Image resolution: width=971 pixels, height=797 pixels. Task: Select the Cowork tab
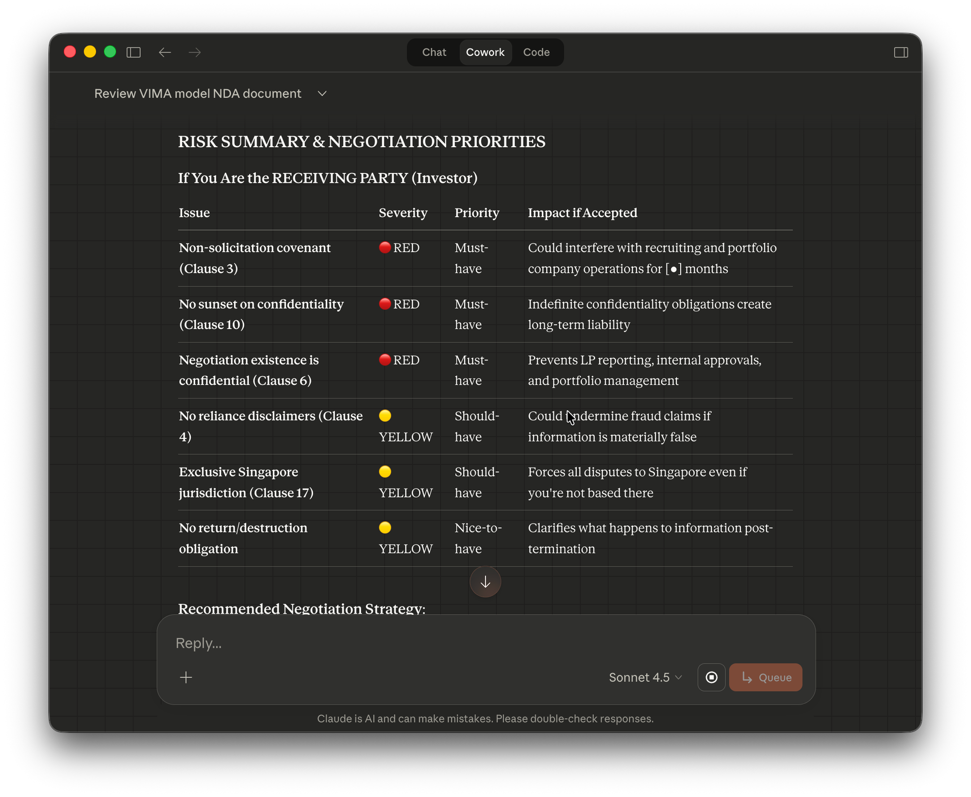pos(485,52)
